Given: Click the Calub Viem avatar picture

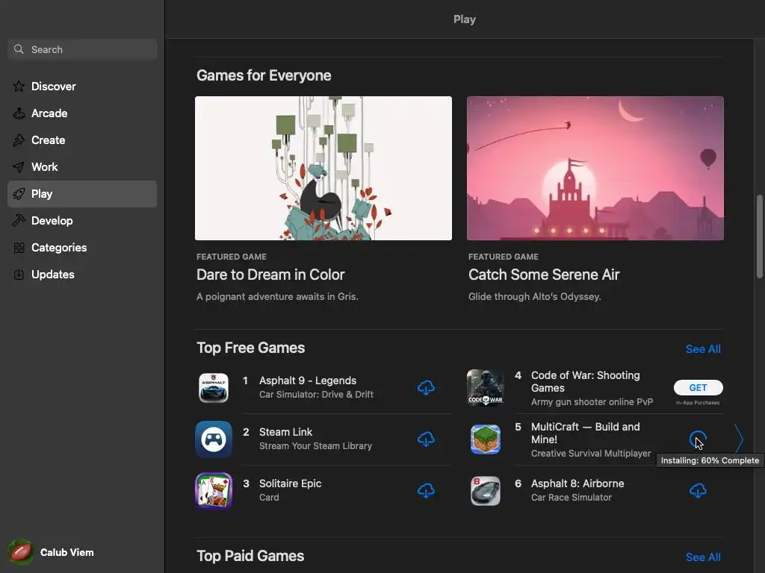Looking at the screenshot, I should (x=20, y=553).
